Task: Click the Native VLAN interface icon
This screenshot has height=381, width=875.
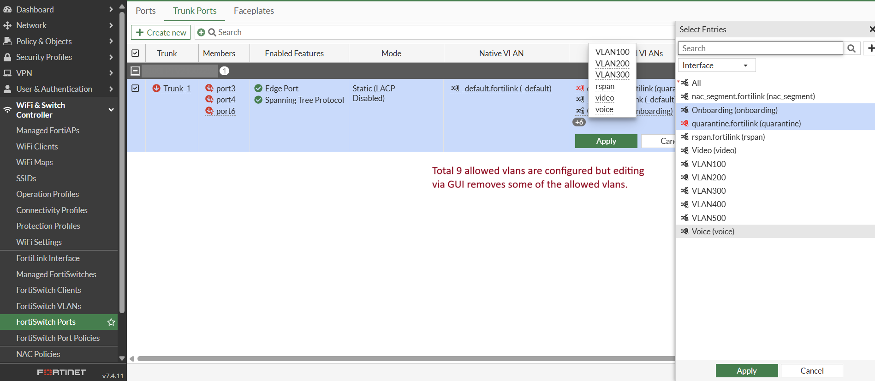Action: tap(455, 89)
